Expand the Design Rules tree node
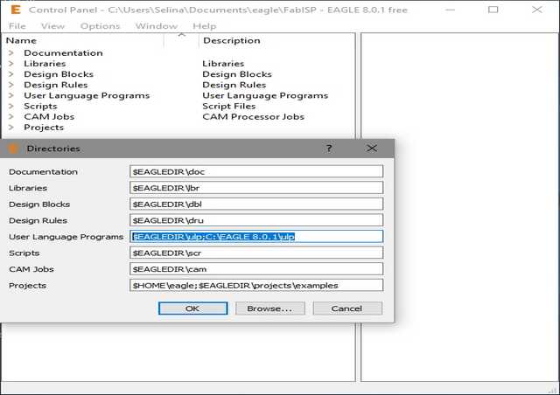Image resolution: width=560 pixels, height=395 pixels. [x=11, y=85]
